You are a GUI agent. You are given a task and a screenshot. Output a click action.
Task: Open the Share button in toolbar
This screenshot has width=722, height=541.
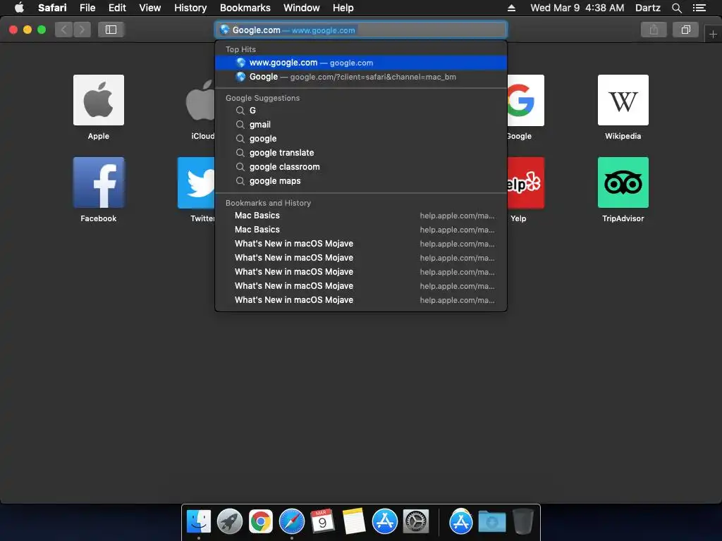(654, 30)
